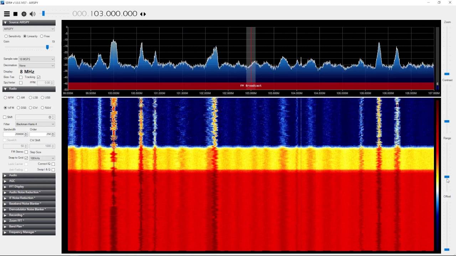Expand the Baseband Noise Blanker panel

click(29, 204)
